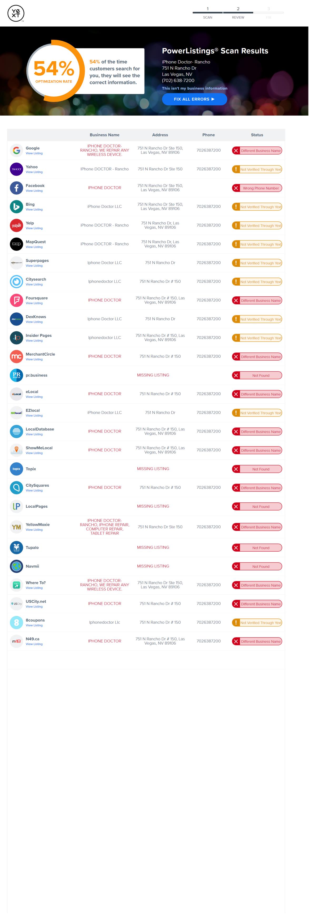Click the Yext logo
The width and height of the screenshot is (309, 922).
pos(16,14)
